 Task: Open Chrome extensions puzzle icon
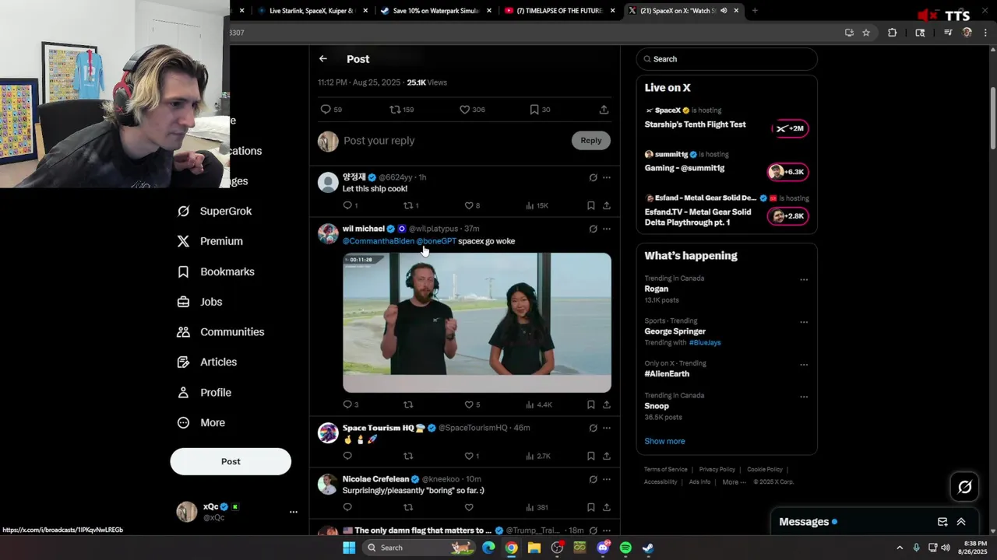[893, 33]
